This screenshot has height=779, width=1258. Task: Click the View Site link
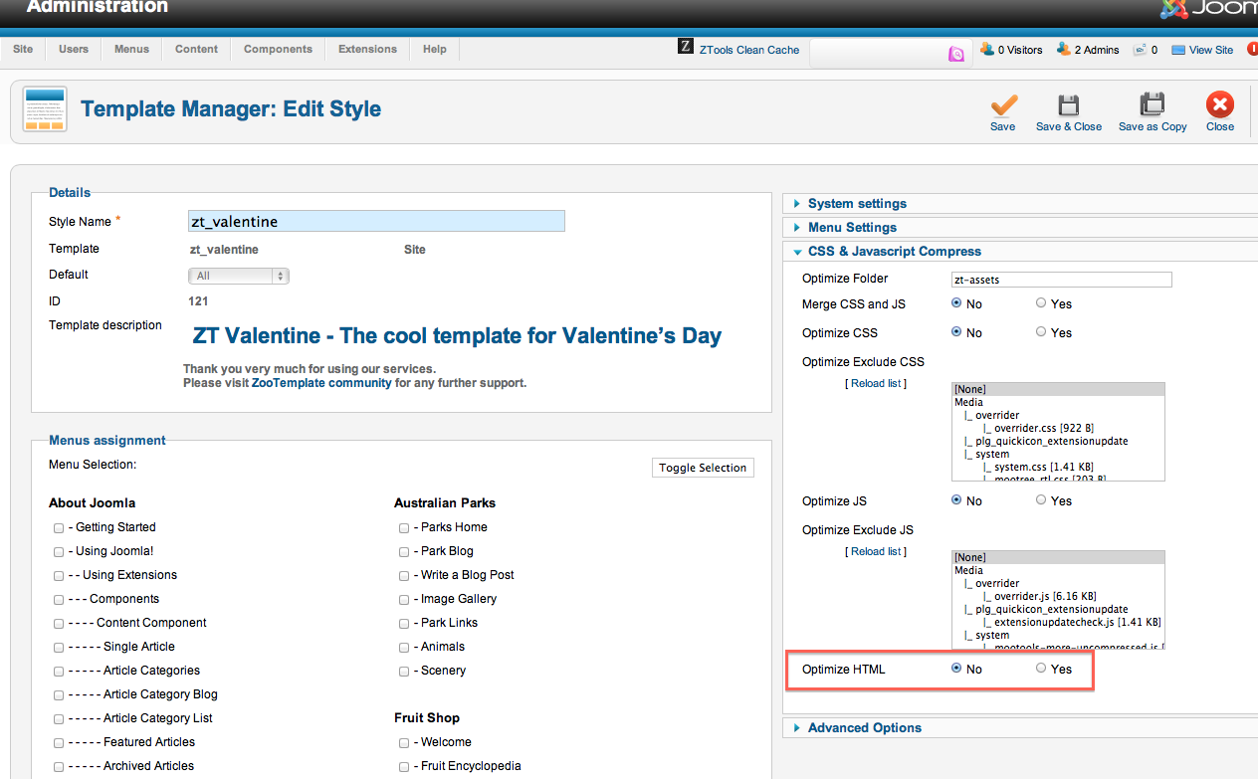(1211, 50)
